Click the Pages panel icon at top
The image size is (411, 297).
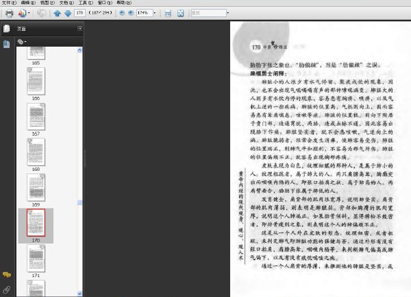(x=7, y=28)
